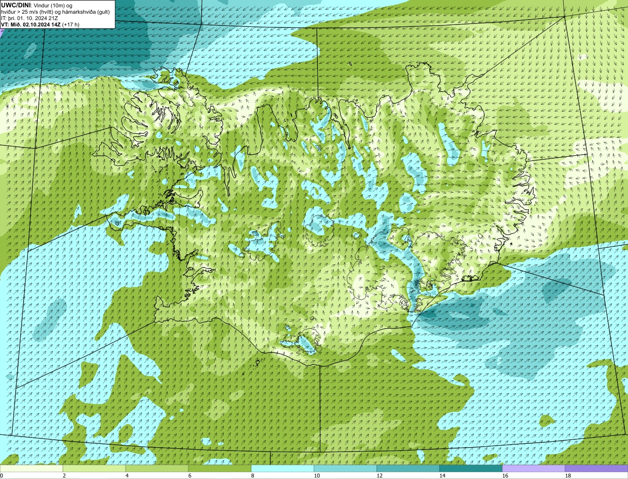Click the 'IT: þri. 01. 10. 2024 21Z' line

coord(30,18)
